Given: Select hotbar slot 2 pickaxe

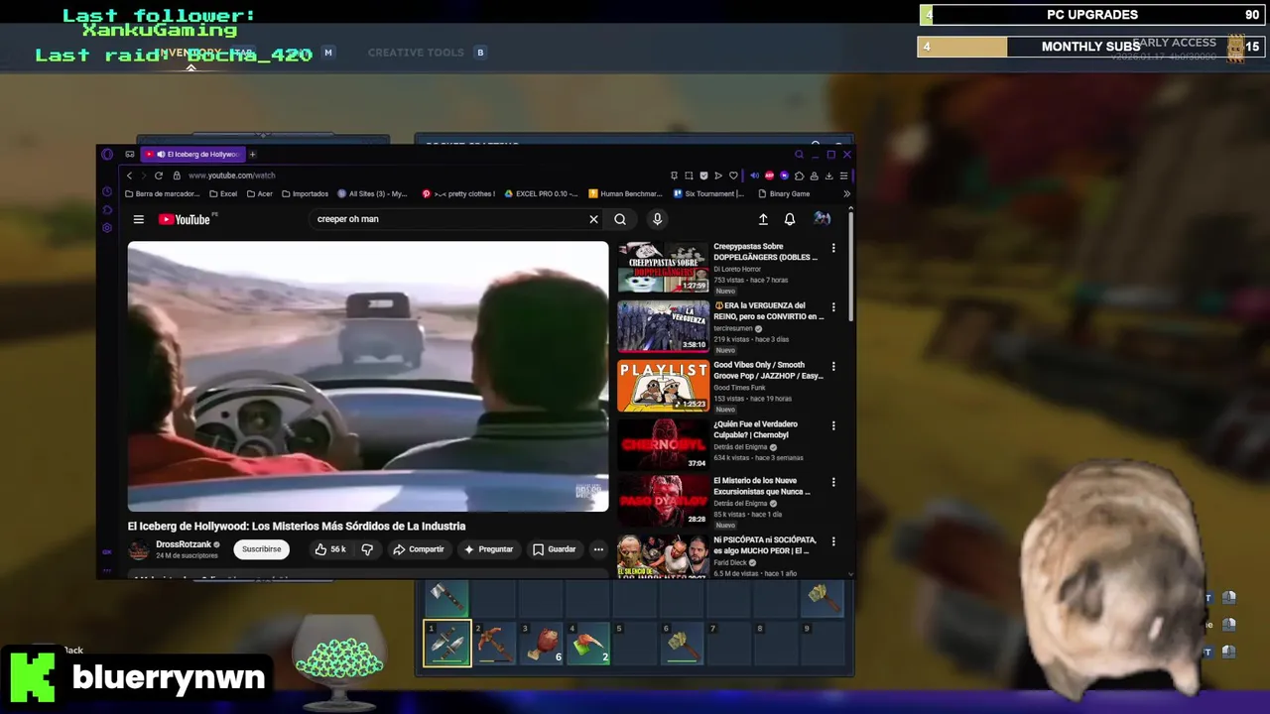Looking at the screenshot, I should [495, 643].
